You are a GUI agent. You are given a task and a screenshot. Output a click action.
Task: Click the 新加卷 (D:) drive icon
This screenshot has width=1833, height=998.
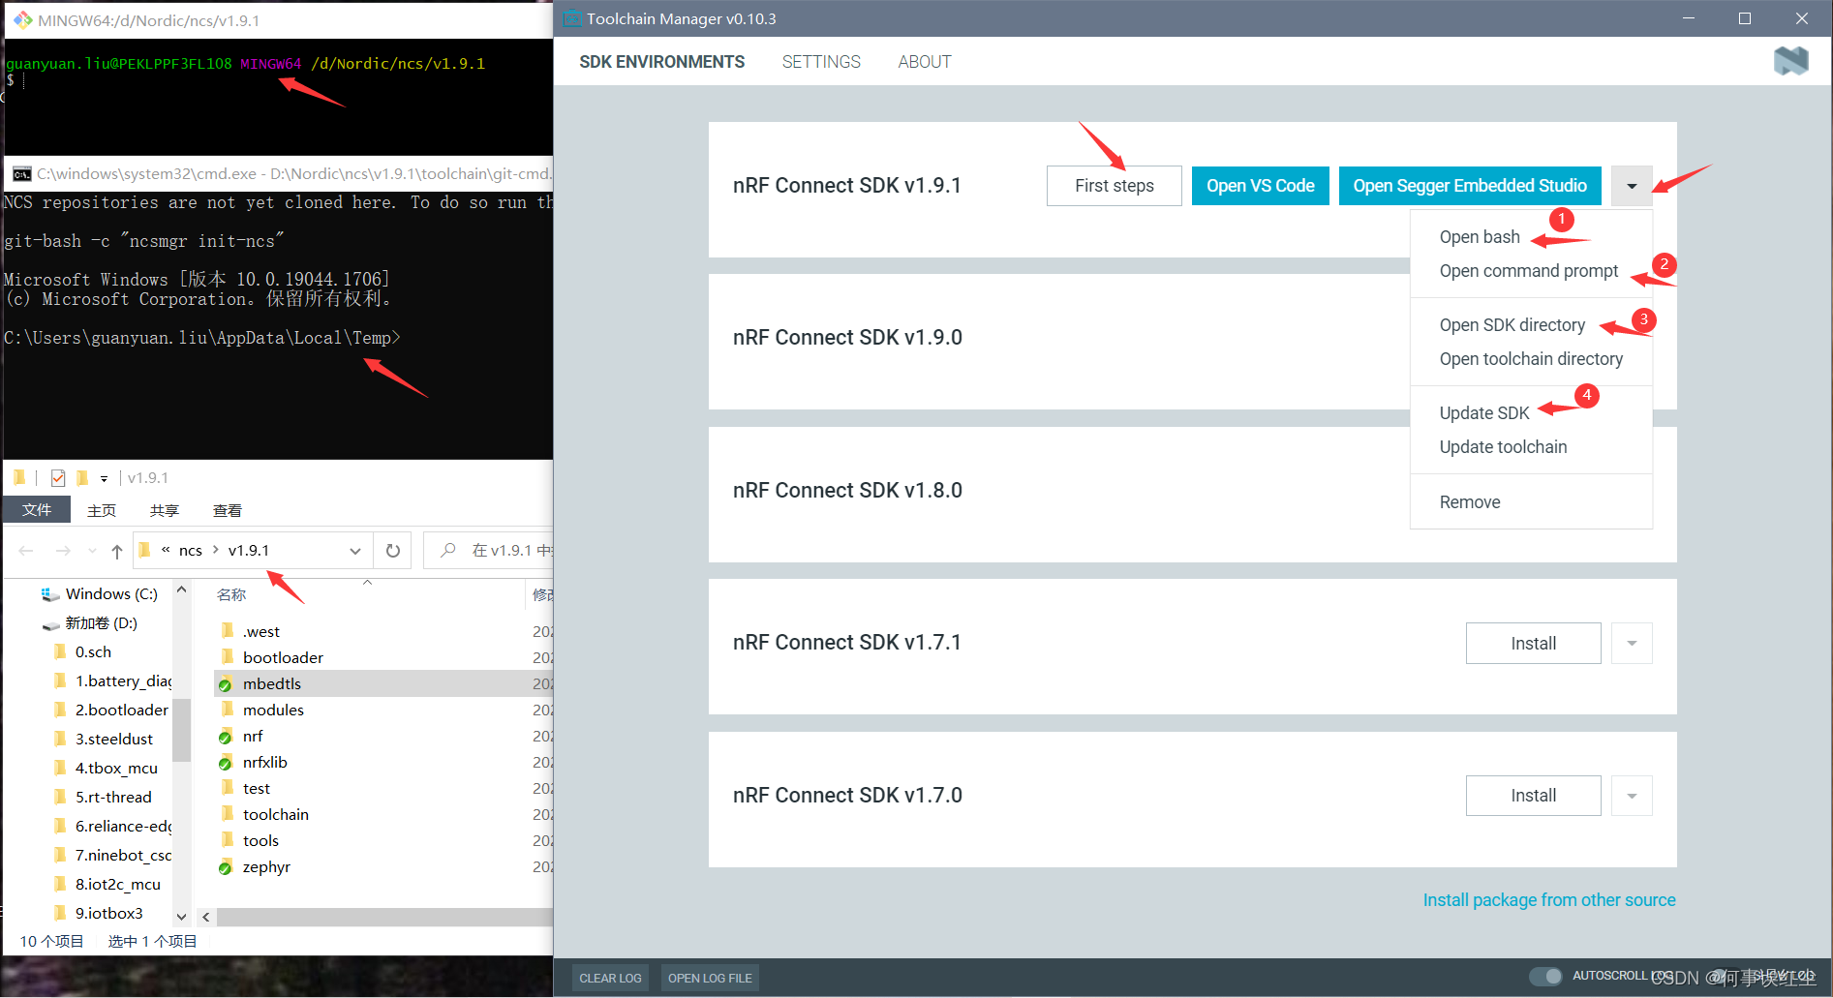(x=50, y=623)
